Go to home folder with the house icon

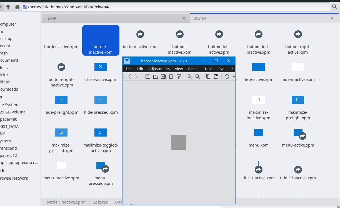pyautogui.click(x=17, y=7)
